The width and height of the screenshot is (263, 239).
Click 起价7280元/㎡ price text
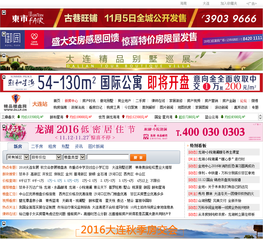(x=189, y=117)
